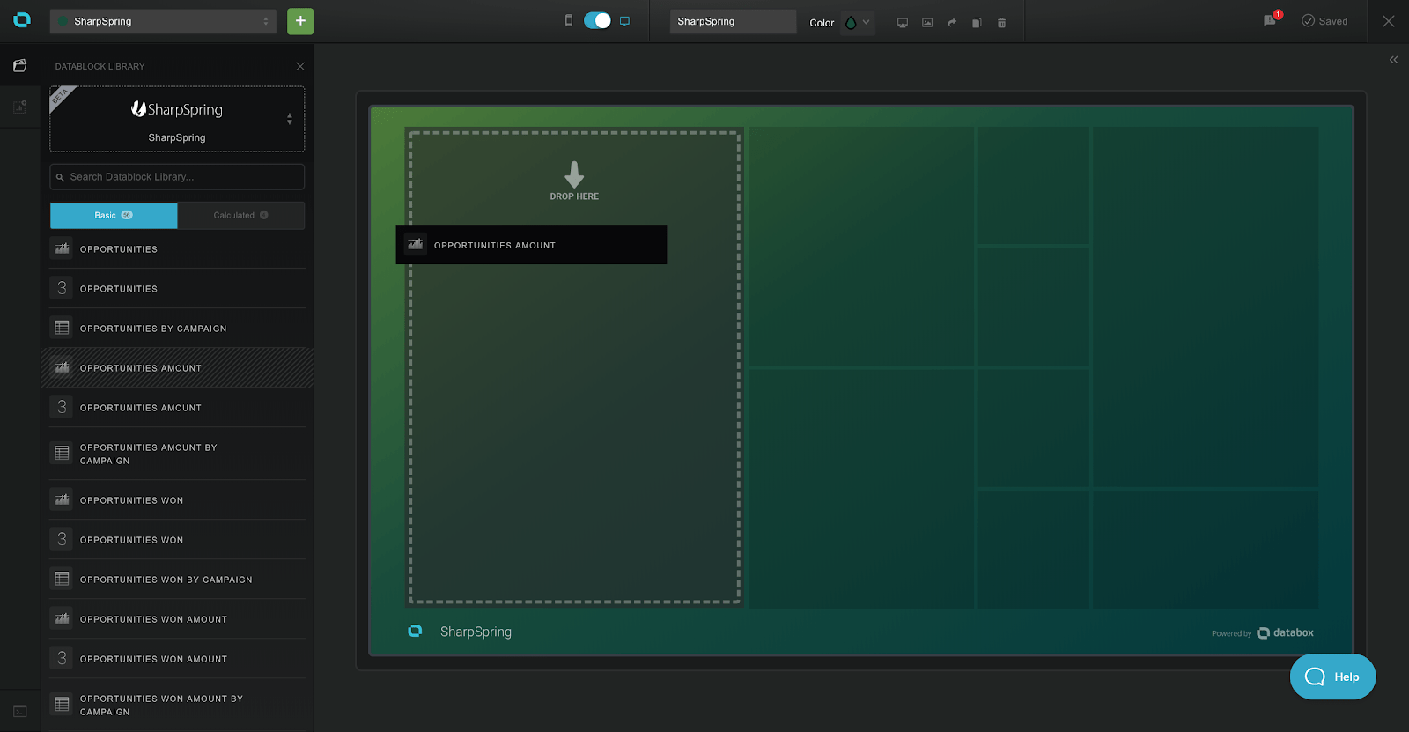Screen dimensions: 1409x732
Task: Click the visualization settings sidebar icon
Action: pos(19,107)
